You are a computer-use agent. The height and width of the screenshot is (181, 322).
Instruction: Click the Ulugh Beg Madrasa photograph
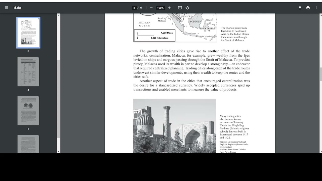174,126
